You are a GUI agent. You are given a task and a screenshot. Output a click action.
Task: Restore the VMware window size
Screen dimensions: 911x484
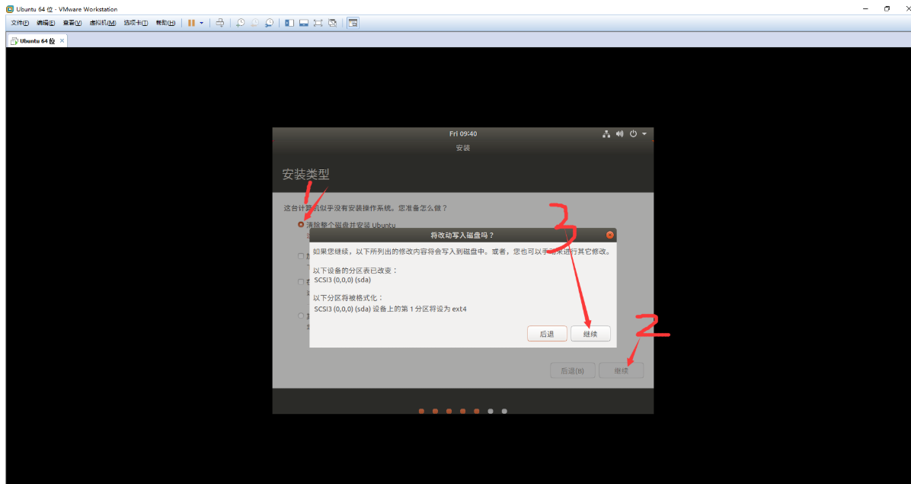pyautogui.click(x=887, y=8)
